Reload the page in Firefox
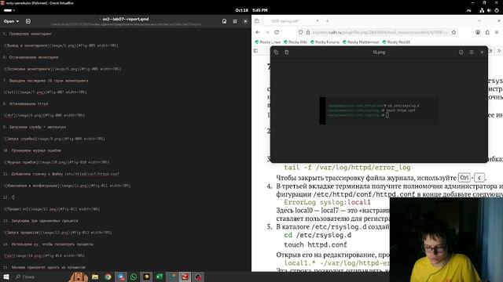 pyautogui.click(x=277, y=32)
